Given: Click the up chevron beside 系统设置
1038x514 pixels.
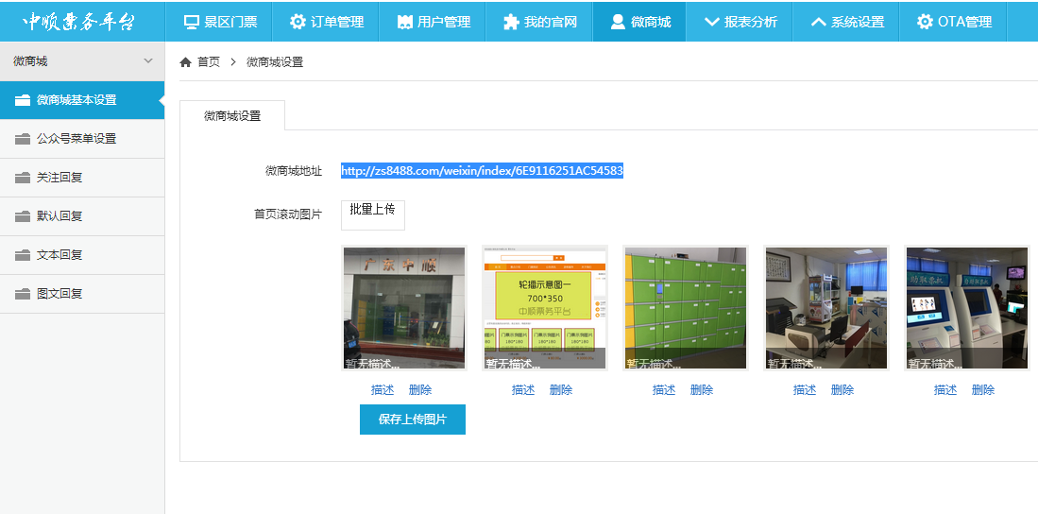Looking at the screenshot, I should click(819, 22).
